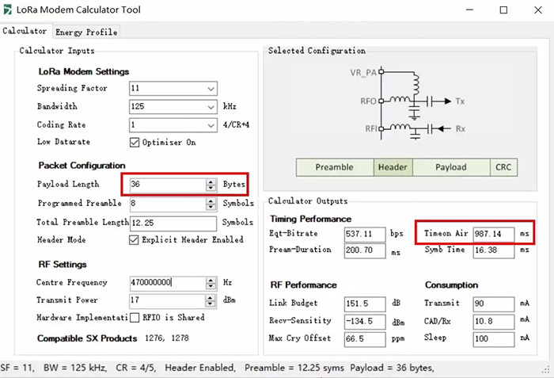Enable the RFIO is Shared checkbox

pos(134,318)
